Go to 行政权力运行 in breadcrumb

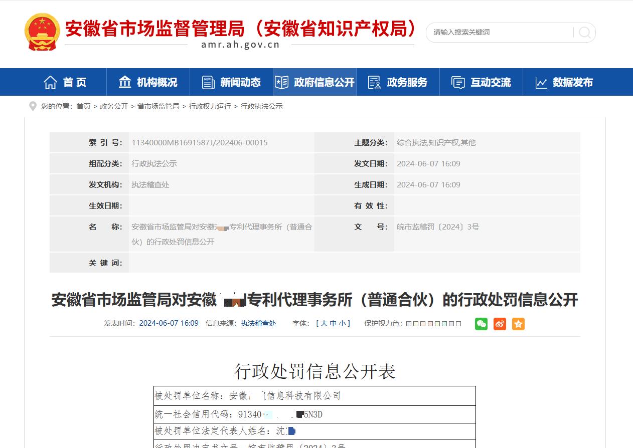(210, 106)
